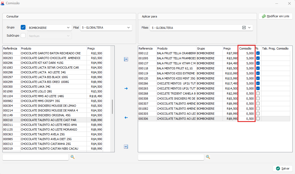Image resolution: width=295 pixels, height=174 pixels.
Task: Click the Modificar em Lote button
Action: (x=275, y=16)
